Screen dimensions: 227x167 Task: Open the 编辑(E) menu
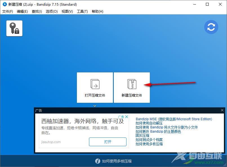tap(22, 12)
